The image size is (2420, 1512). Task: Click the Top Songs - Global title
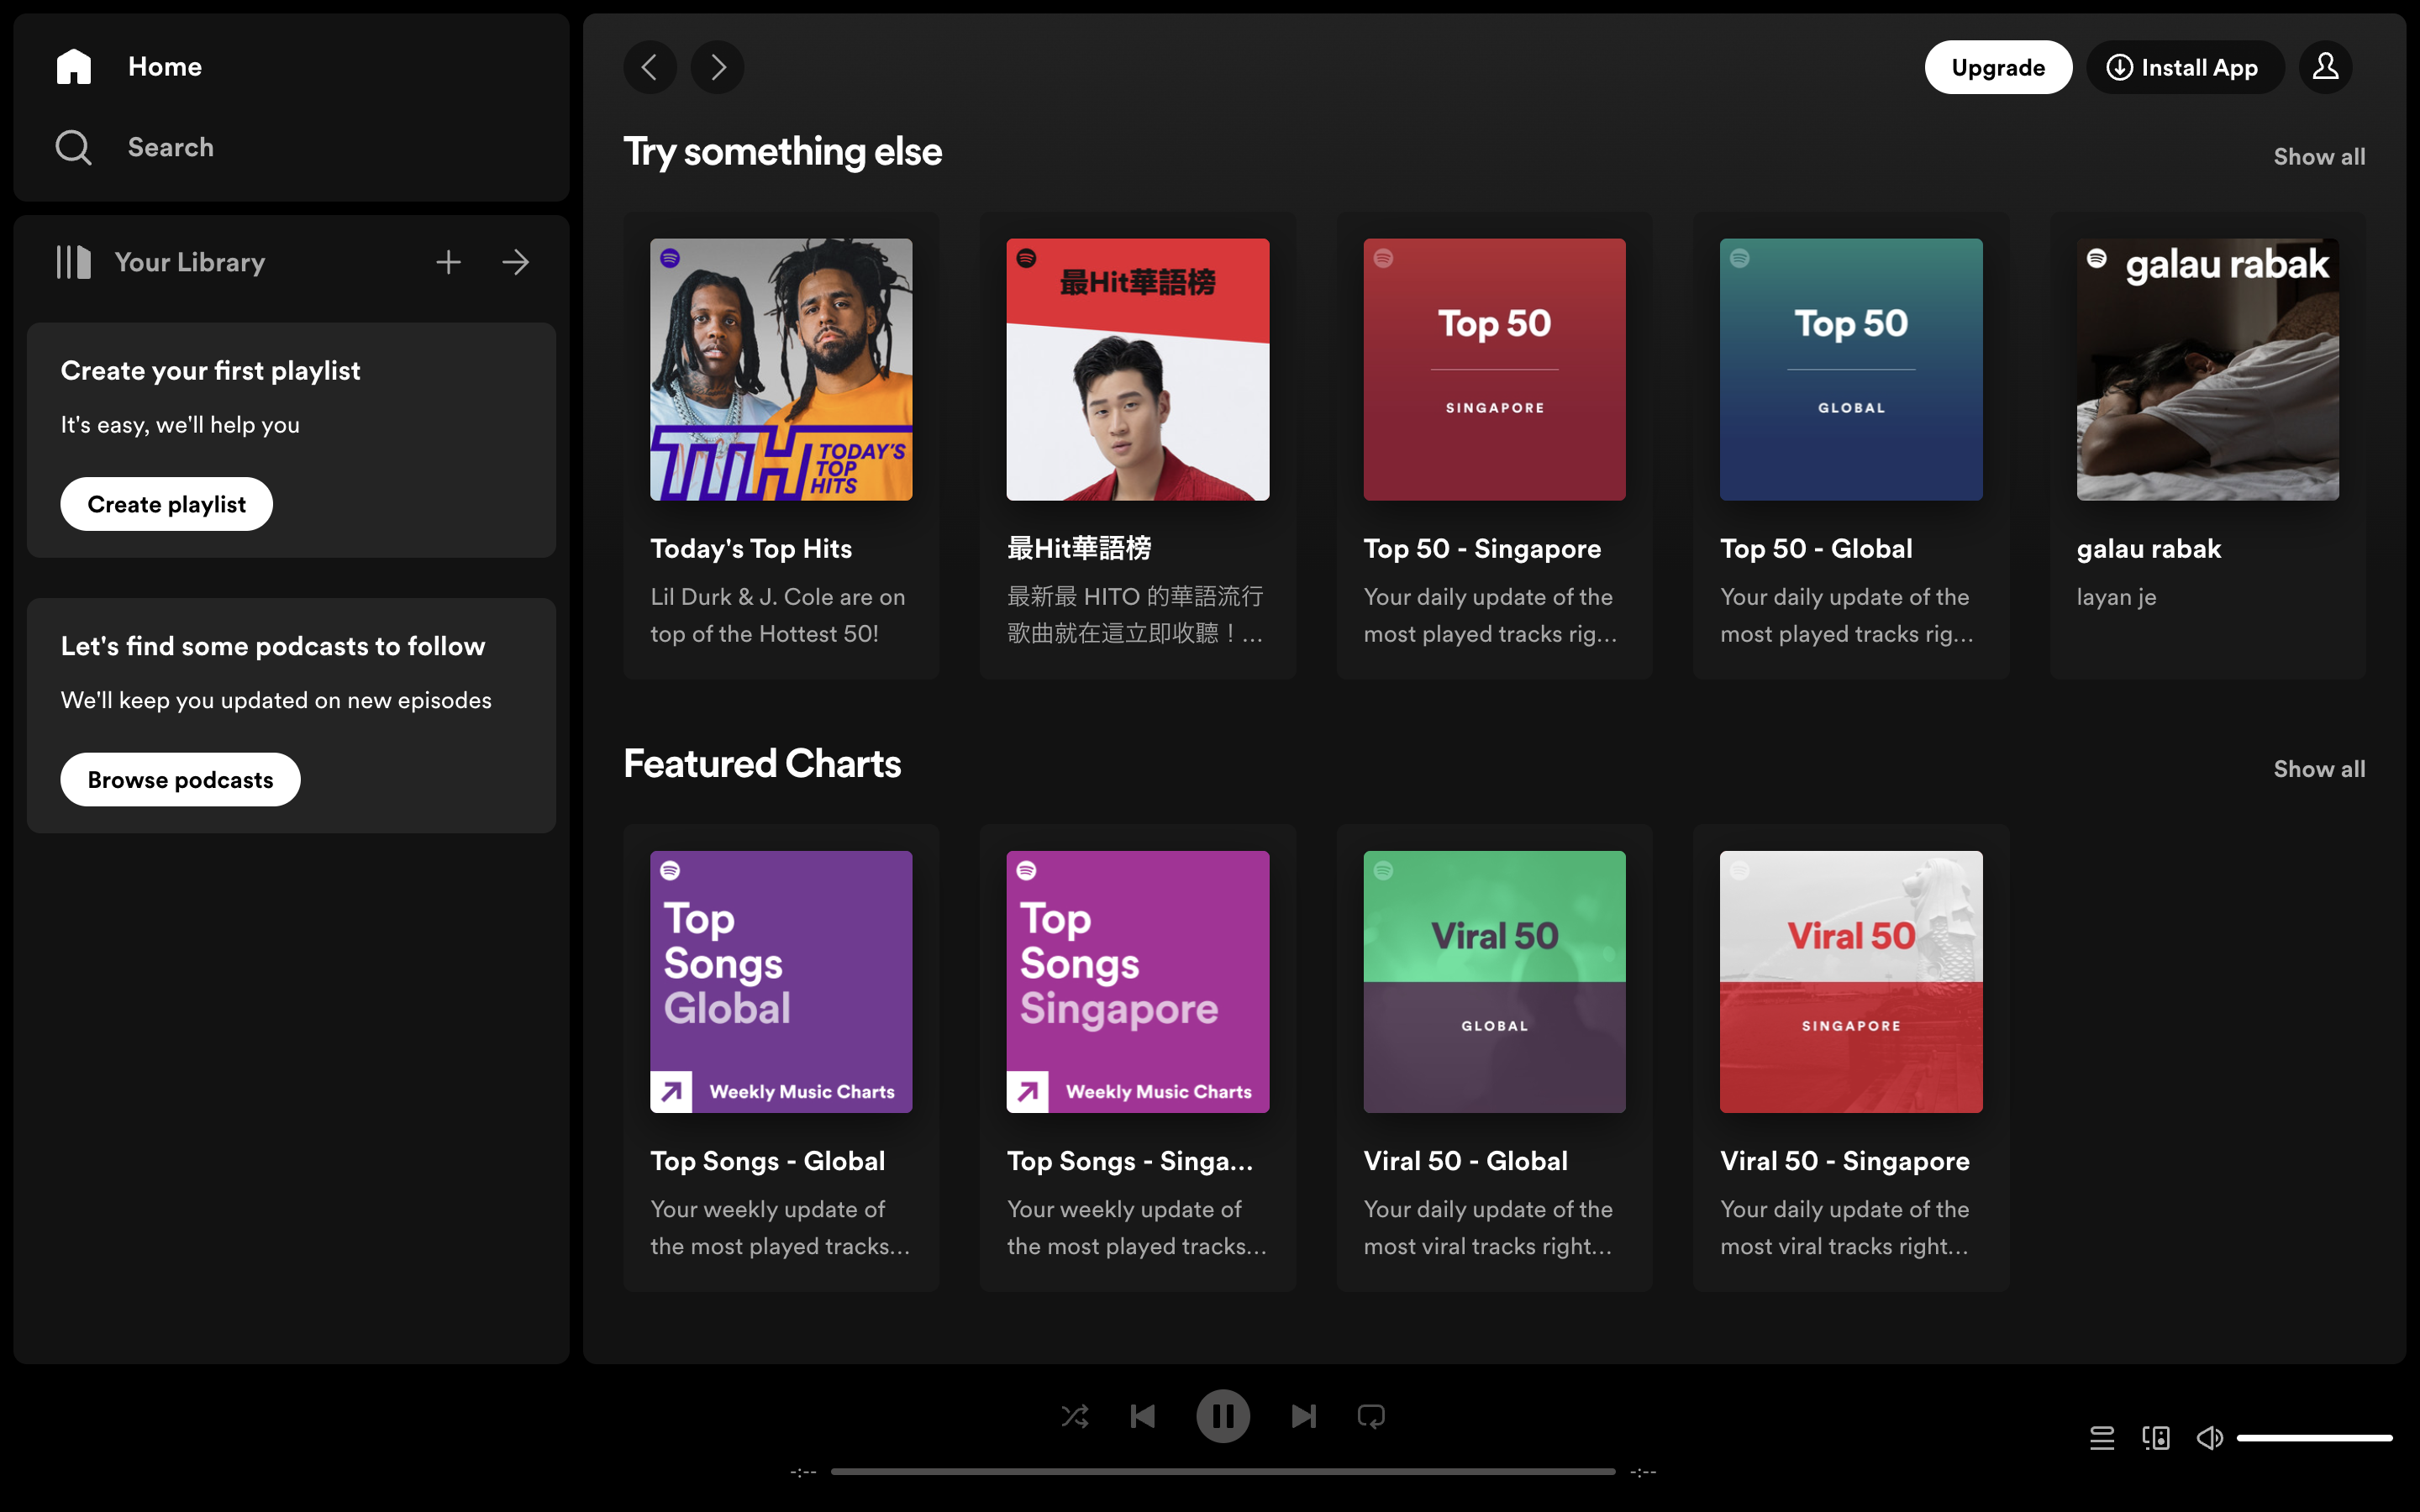(767, 1160)
